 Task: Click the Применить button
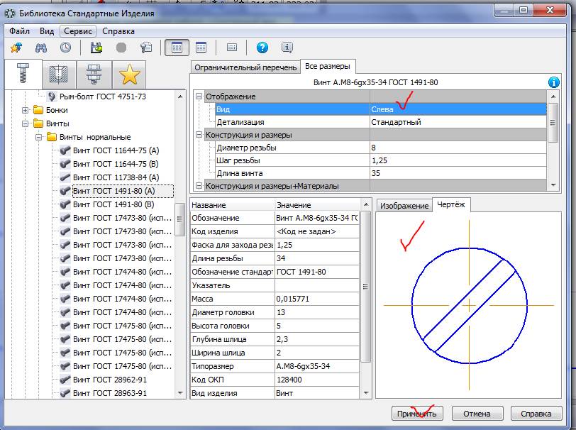click(x=417, y=414)
